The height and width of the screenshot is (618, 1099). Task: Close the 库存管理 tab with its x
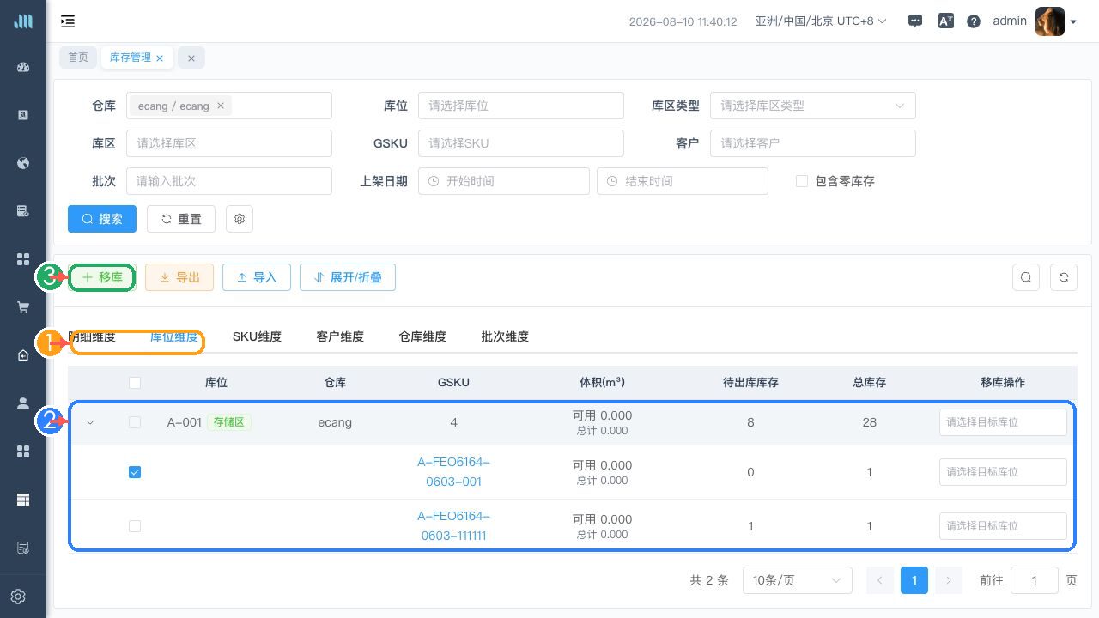[160, 58]
